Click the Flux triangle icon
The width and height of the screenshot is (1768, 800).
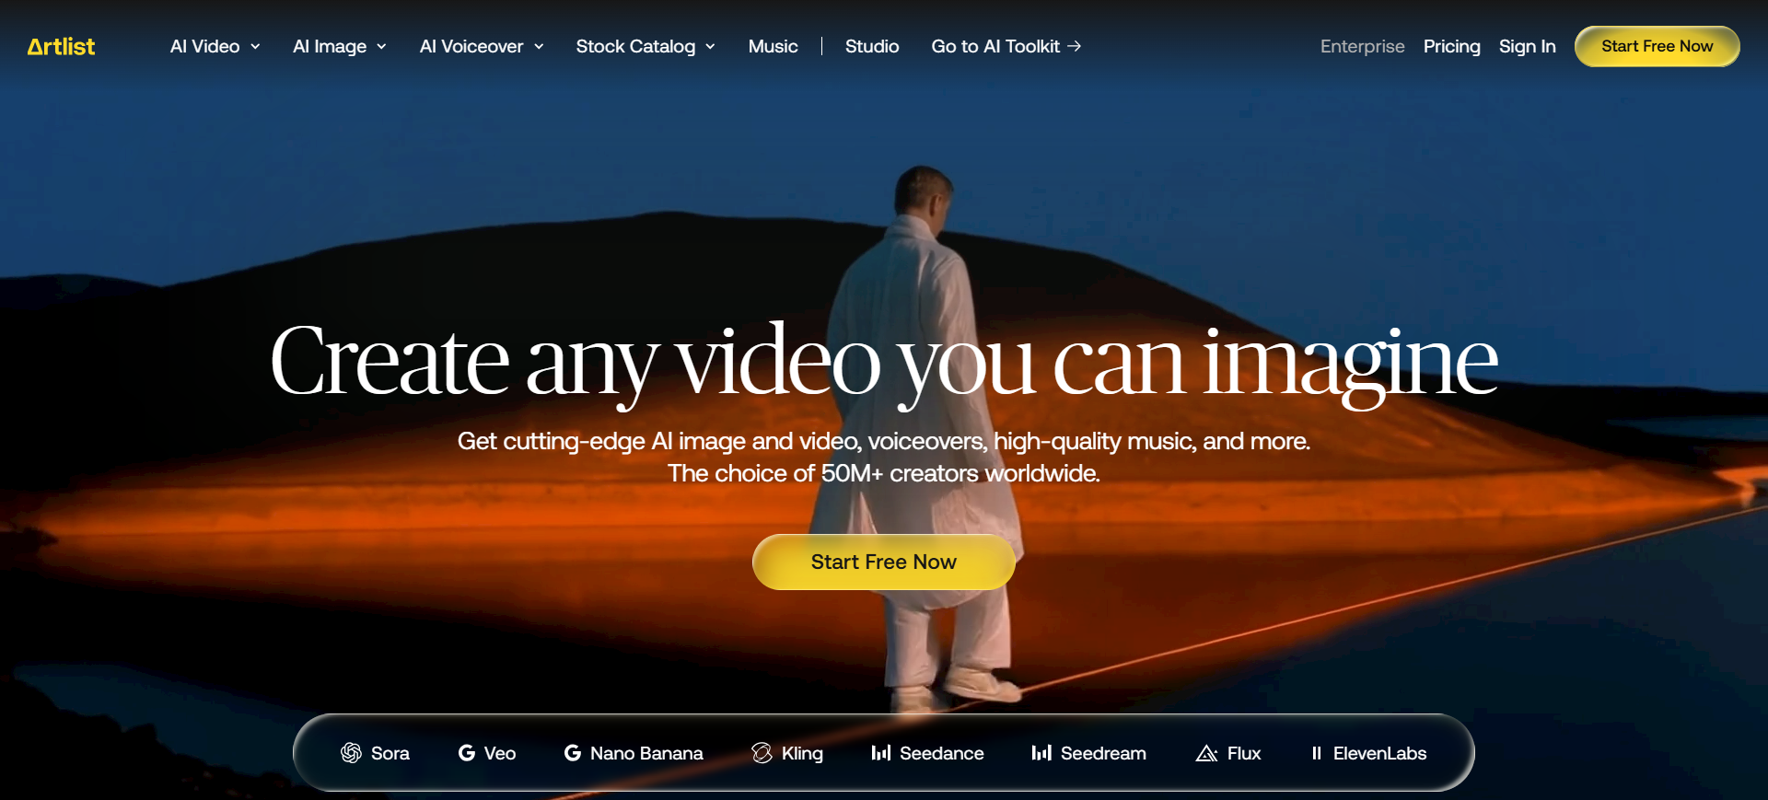pyautogui.click(x=1206, y=753)
